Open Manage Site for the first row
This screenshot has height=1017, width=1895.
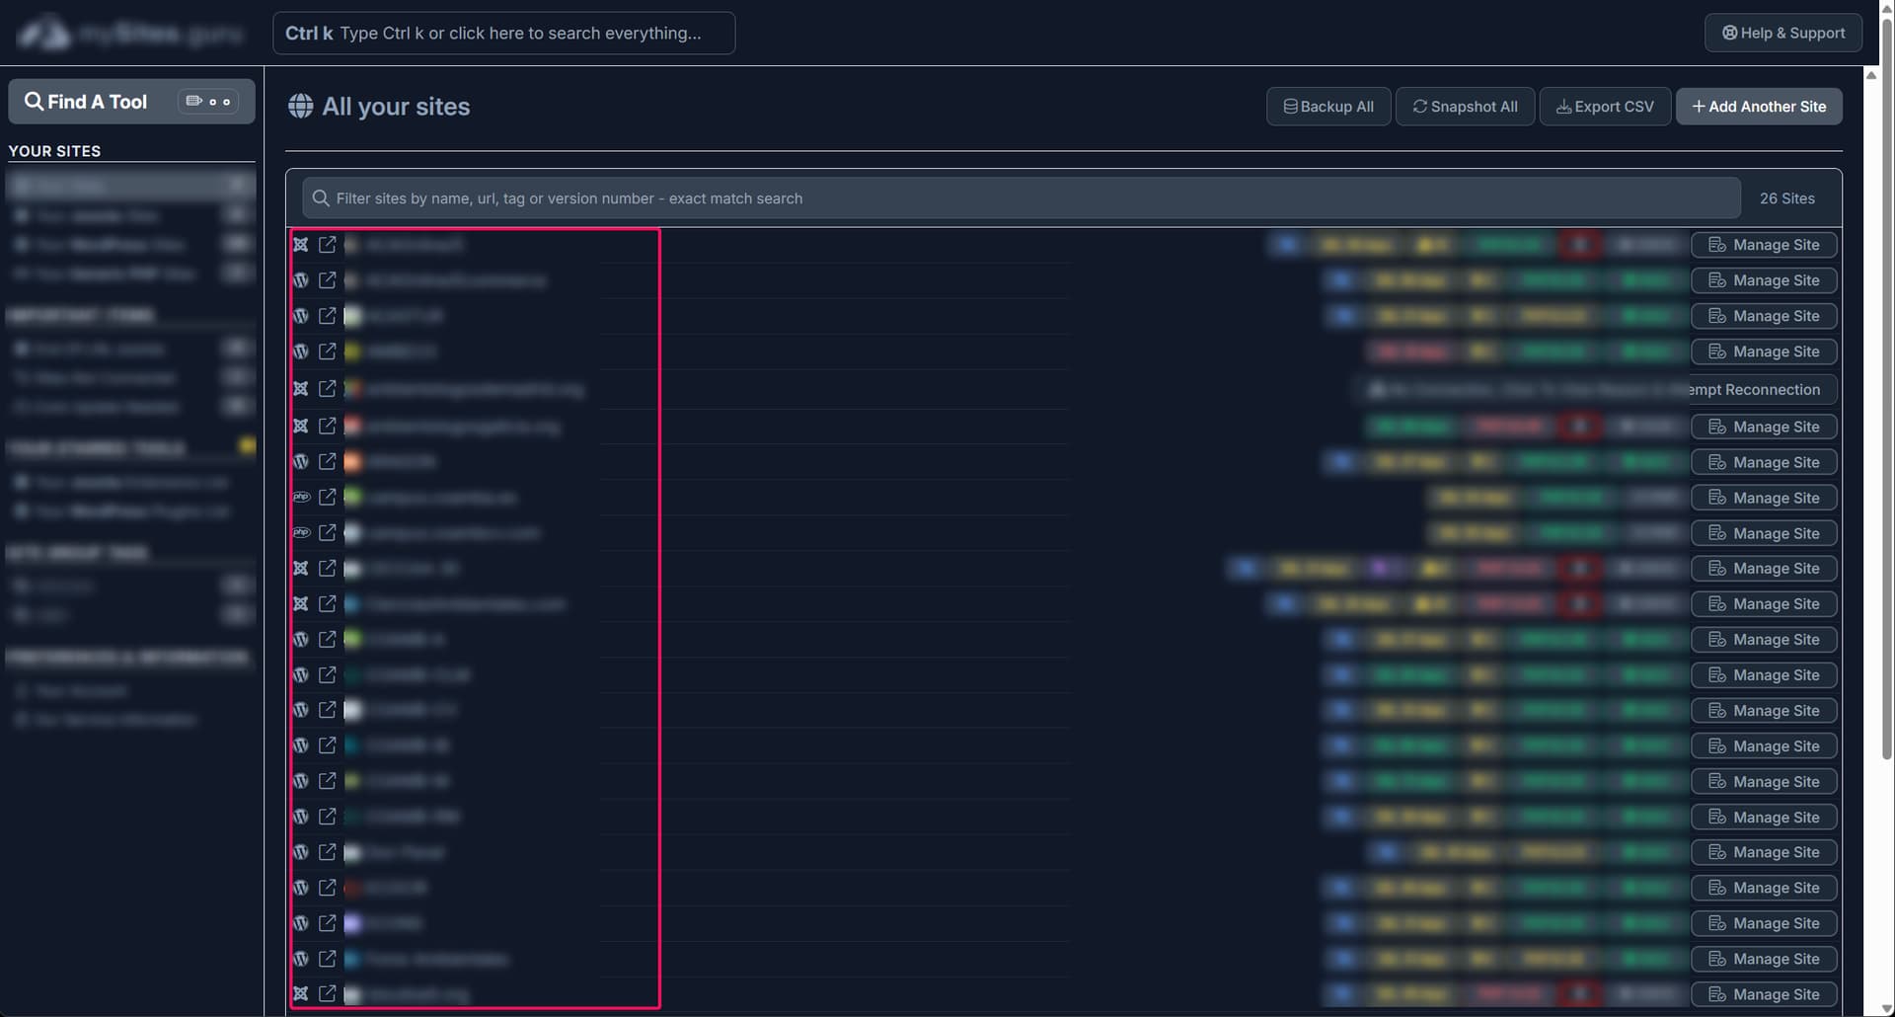coord(1763,245)
